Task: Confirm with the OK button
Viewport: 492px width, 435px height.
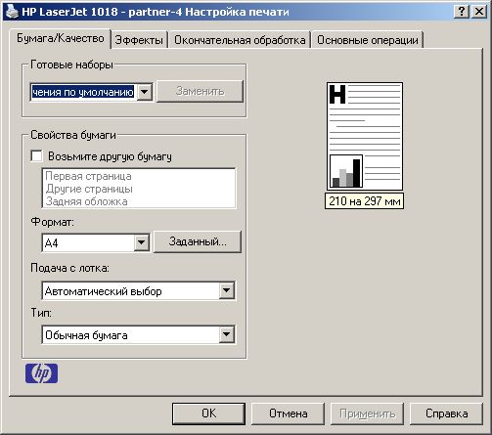Action: click(208, 413)
